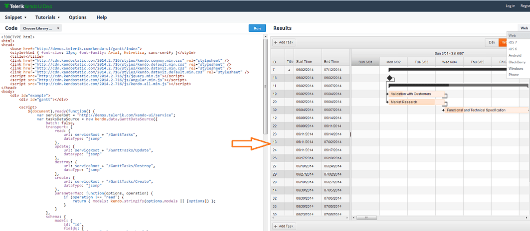Open the Choose Library dropdown
530x231 pixels.
41,28
